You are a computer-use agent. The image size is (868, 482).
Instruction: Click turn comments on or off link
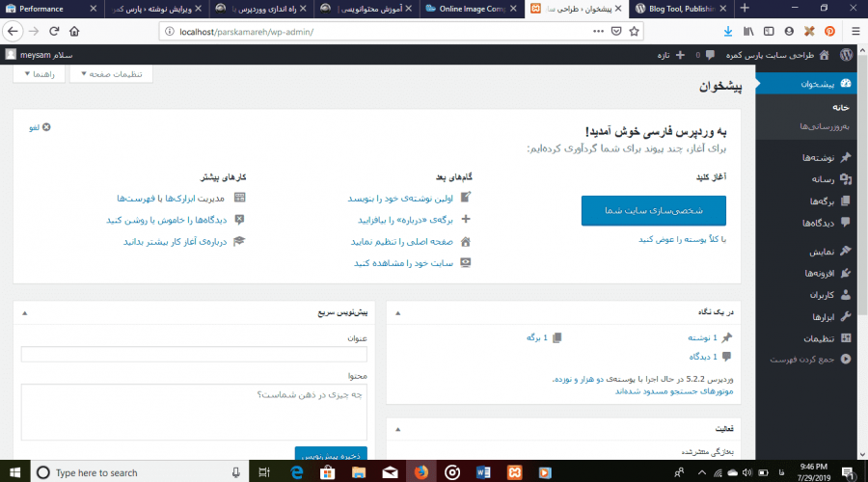click(167, 220)
